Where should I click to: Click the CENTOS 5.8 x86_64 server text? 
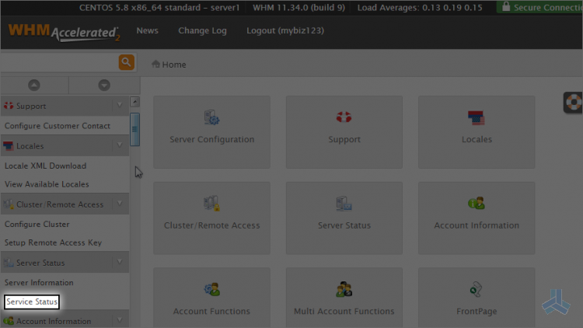(x=159, y=8)
